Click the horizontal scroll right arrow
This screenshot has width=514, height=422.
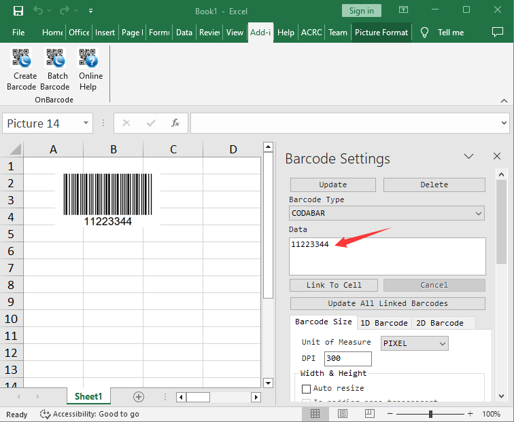256,397
